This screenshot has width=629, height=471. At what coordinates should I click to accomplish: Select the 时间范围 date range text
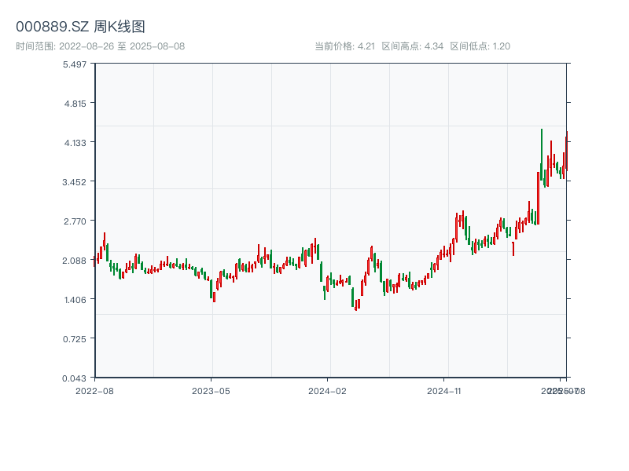pyautogui.click(x=100, y=46)
